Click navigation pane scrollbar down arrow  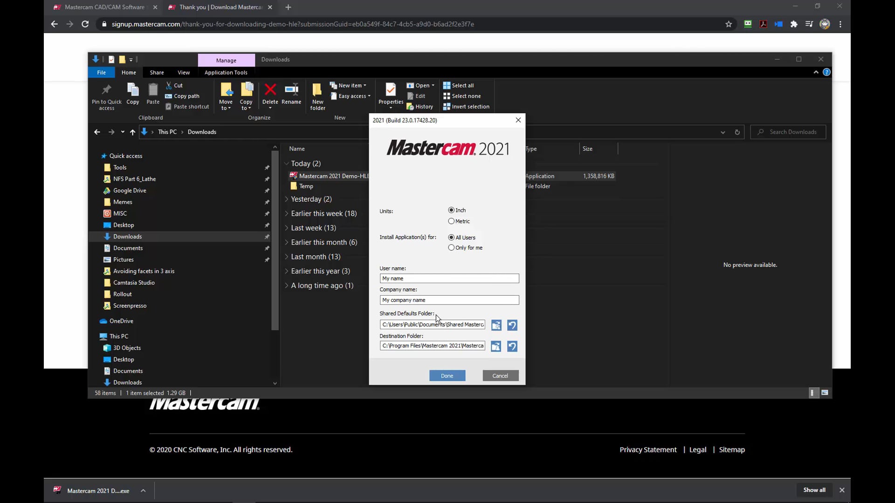pos(275,384)
